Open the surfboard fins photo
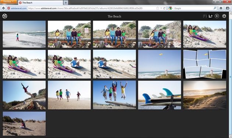 coord(159,95)
